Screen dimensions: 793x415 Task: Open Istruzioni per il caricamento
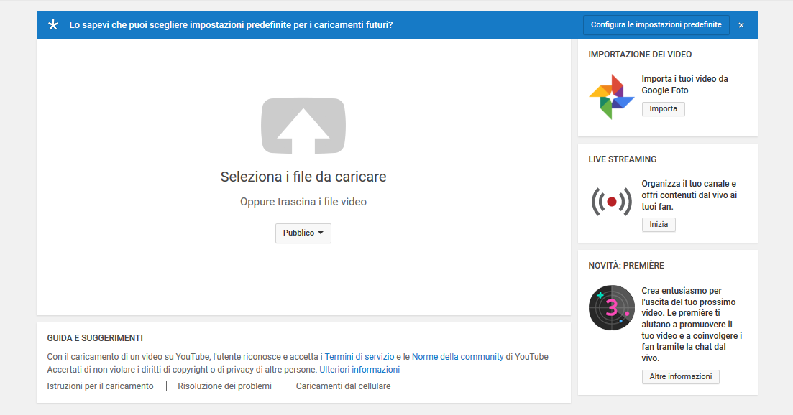[100, 386]
